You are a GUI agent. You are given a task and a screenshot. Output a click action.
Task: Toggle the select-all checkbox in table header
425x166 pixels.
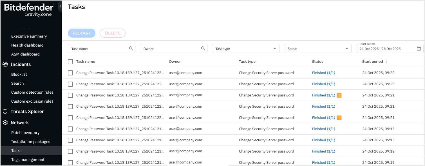pos(70,61)
